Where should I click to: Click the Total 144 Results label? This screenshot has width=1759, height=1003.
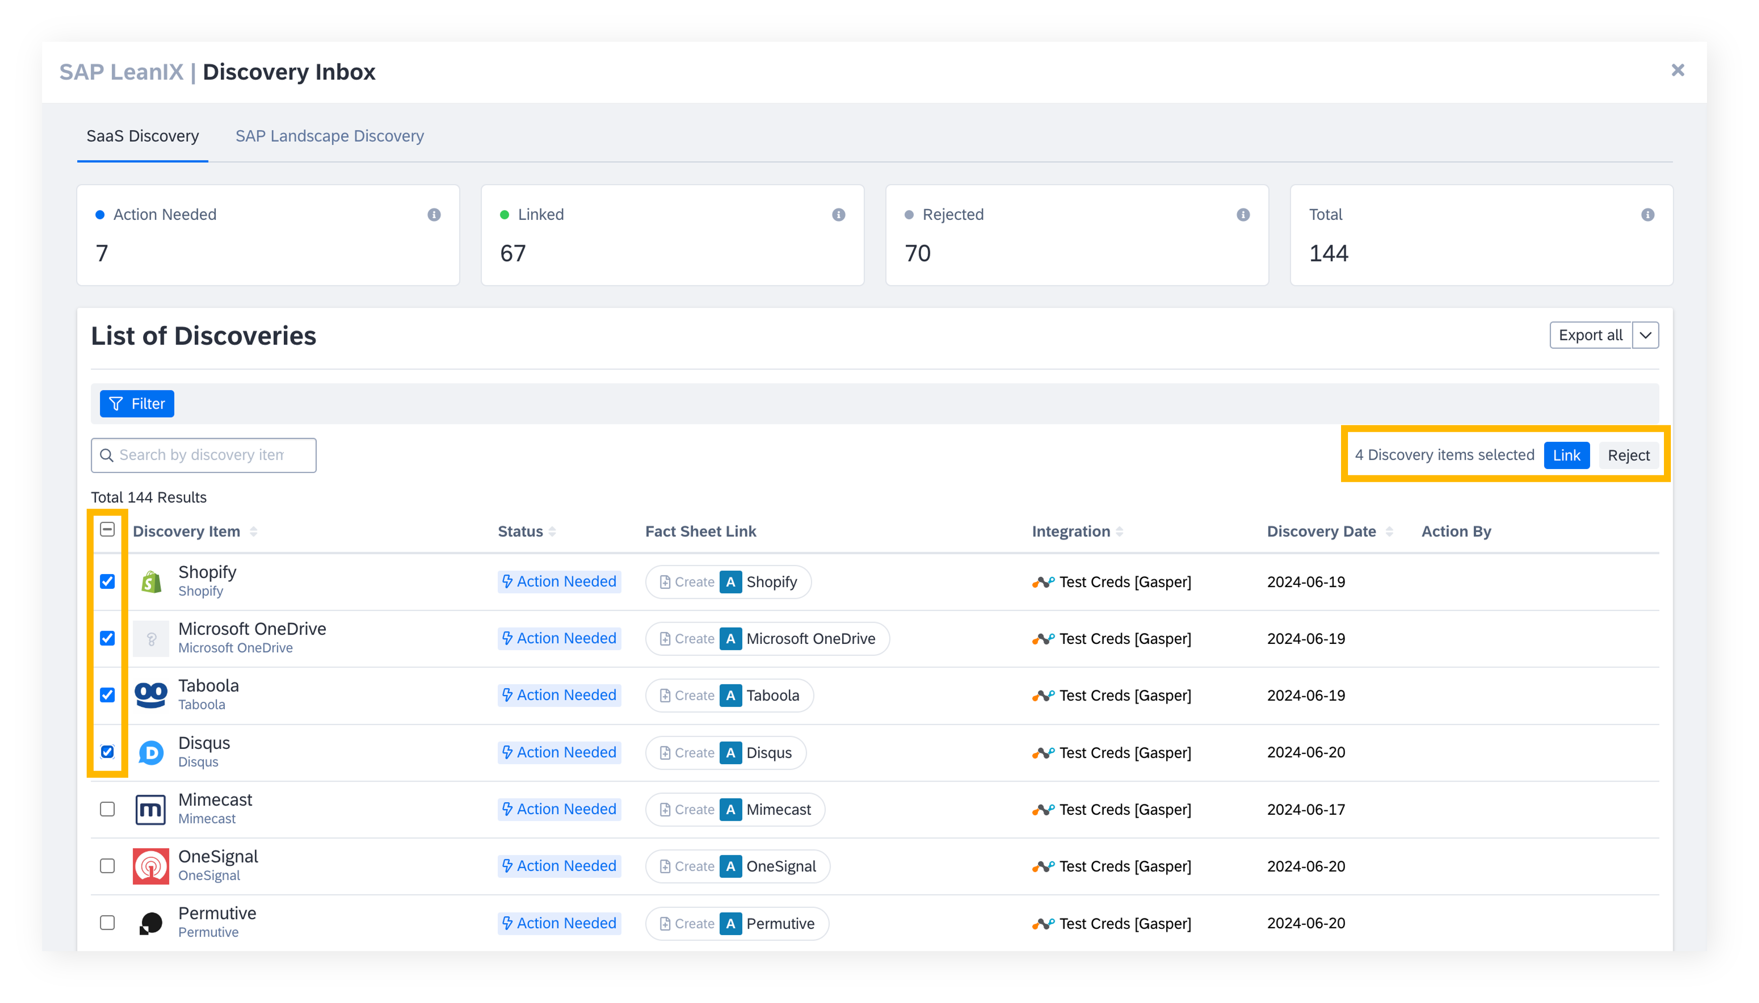149,497
